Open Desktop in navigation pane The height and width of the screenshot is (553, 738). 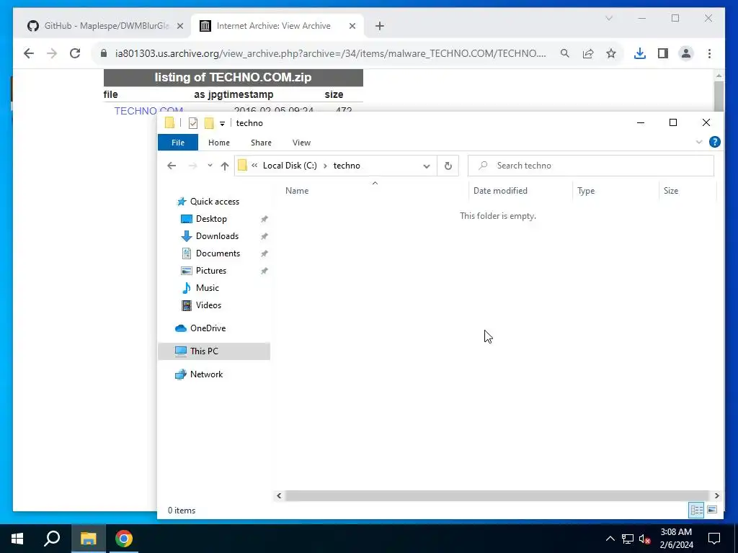(211, 219)
